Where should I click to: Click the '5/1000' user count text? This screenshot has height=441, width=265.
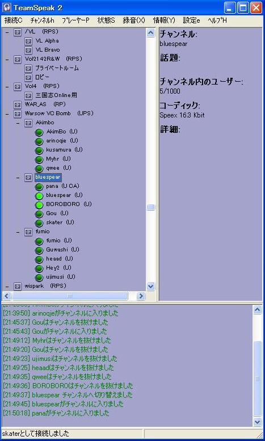170,91
